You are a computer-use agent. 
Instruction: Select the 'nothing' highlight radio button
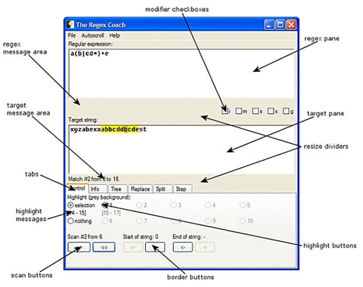pyautogui.click(x=70, y=221)
